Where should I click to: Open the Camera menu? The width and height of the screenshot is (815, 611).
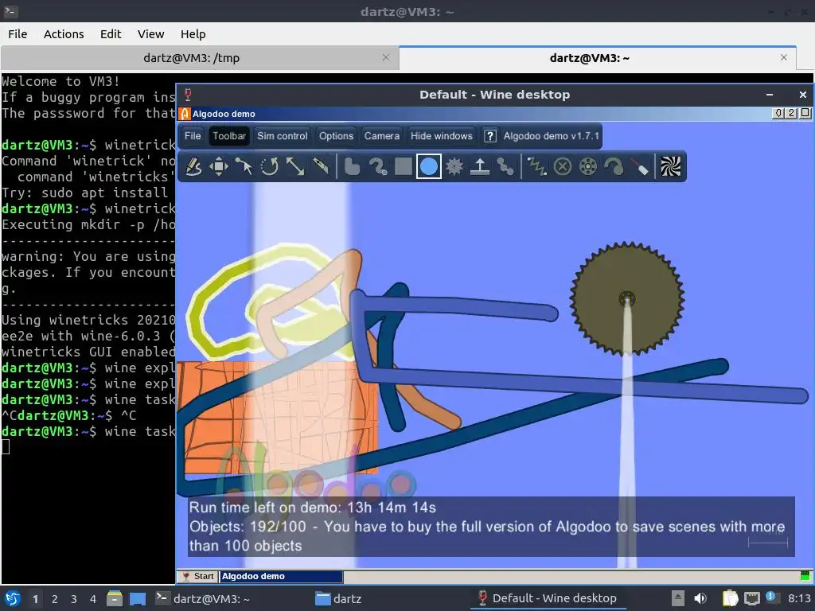[x=381, y=136]
